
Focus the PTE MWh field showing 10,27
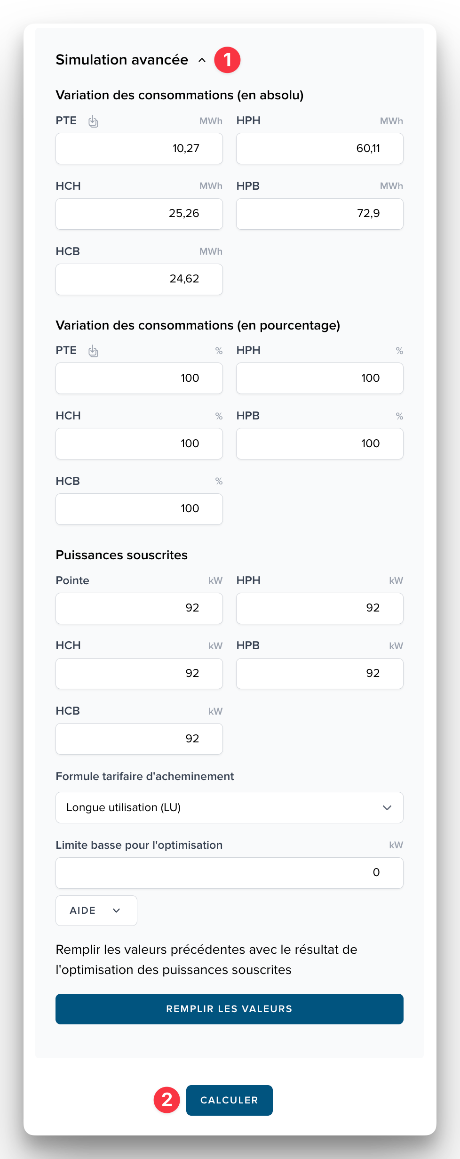tap(139, 148)
